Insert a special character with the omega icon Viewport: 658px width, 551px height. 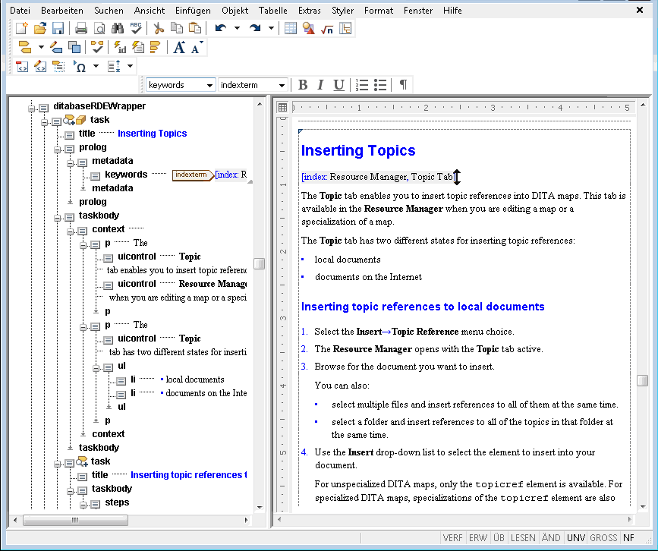pos(80,66)
